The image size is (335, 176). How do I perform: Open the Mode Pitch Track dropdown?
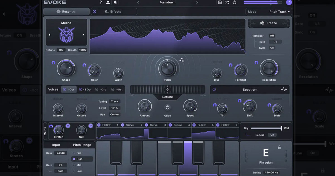click(x=280, y=12)
